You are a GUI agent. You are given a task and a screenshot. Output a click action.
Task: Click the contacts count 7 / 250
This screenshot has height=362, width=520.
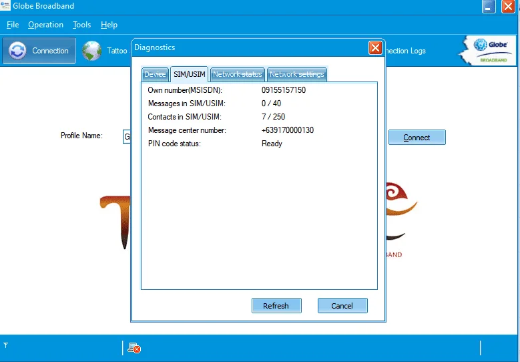coord(273,117)
